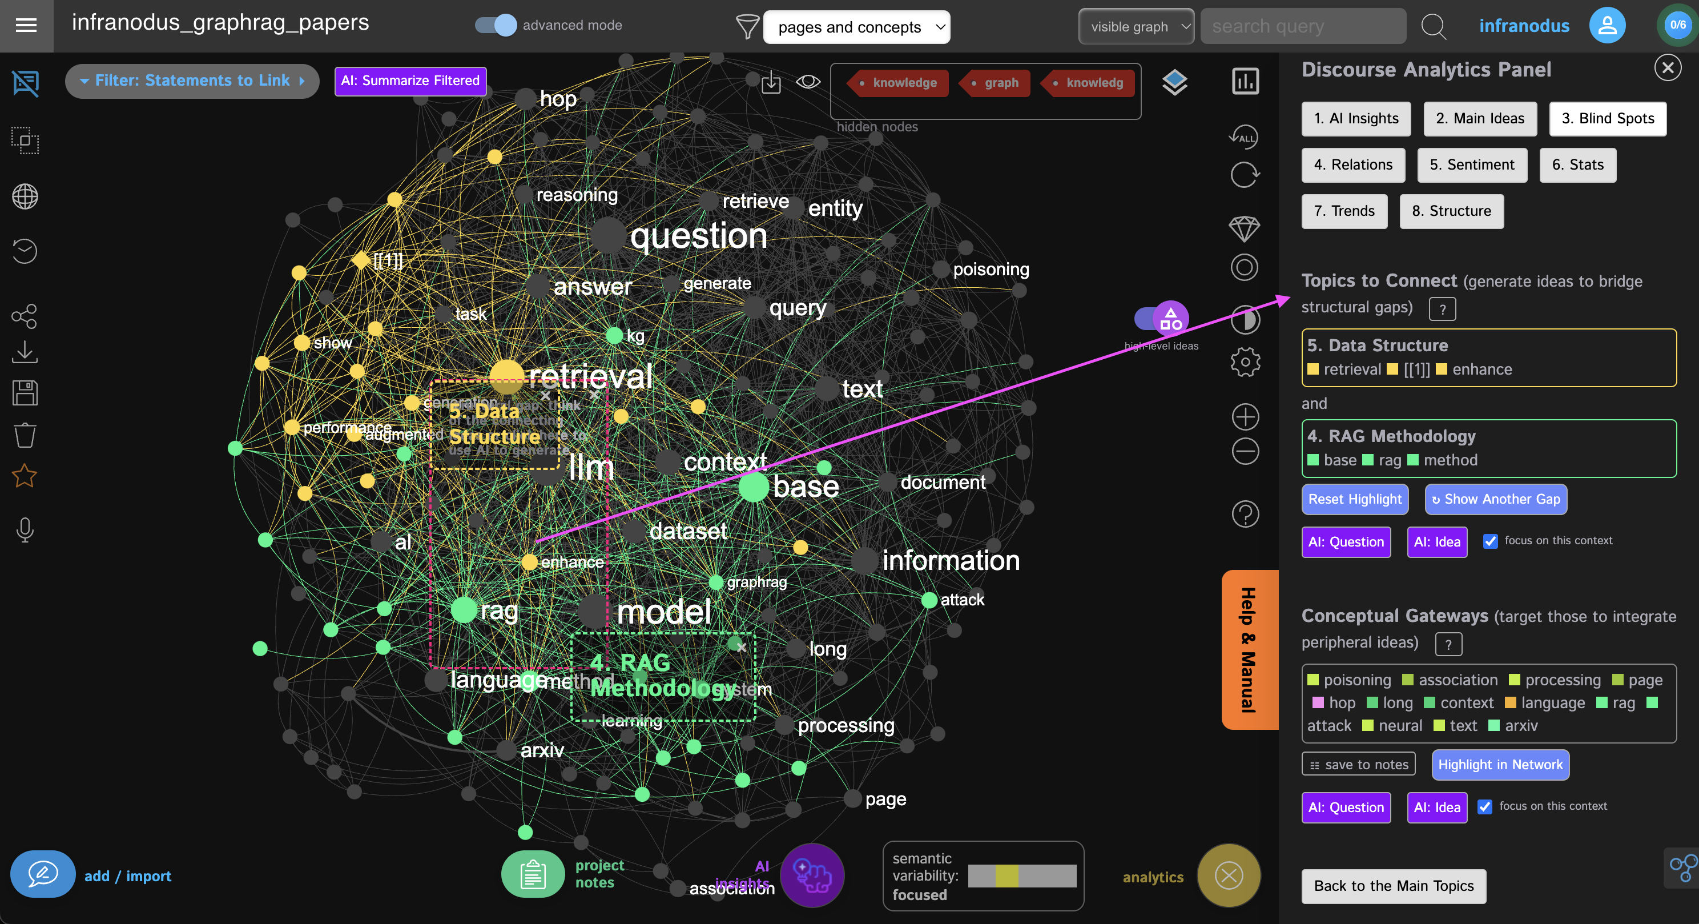Click the refresh graph layout icon
1699x924 pixels.
click(1245, 175)
